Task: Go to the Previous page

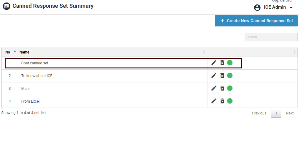Action: pos(259,113)
